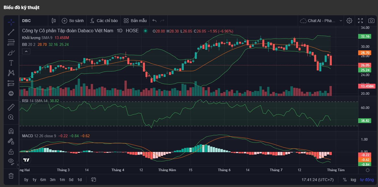
Task: Open the candlestick chart type menu
Action: click(x=54, y=21)
